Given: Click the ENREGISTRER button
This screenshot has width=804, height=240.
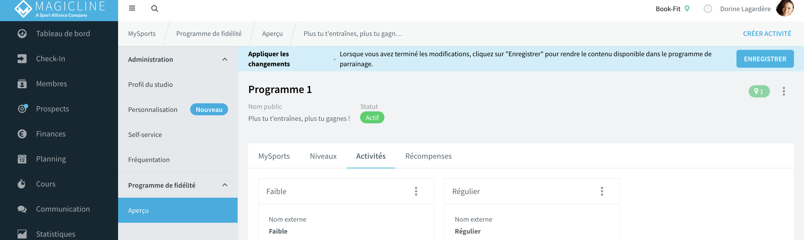Looking at the screenshot, I should pos(765,59).
